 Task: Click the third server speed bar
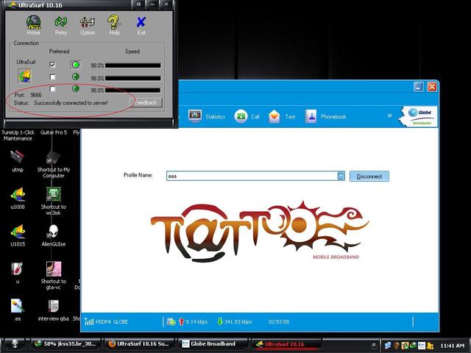(x=132, y=90)
